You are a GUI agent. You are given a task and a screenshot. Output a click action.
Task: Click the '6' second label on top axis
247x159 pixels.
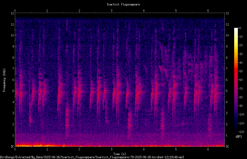[x=208, y=11]
